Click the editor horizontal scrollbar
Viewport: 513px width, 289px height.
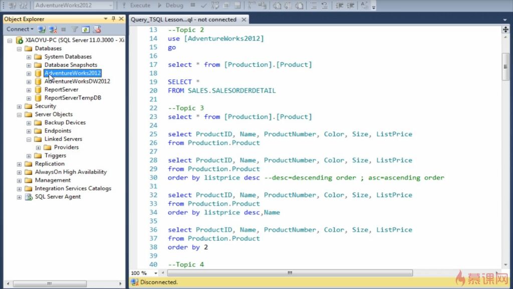[x=290, y=273]
